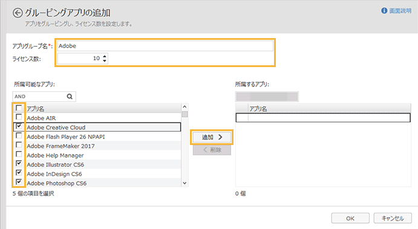Uncheck the Adobe Photoshop CS6 checkbox
The width and height of the screenshot is (418, 229).
point(19,182)
